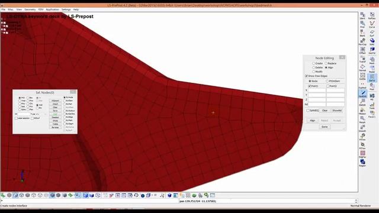379x213 pixels.
Task: Select the ByPart radio in Sel. Nodes
Action: tap(65, 104)
